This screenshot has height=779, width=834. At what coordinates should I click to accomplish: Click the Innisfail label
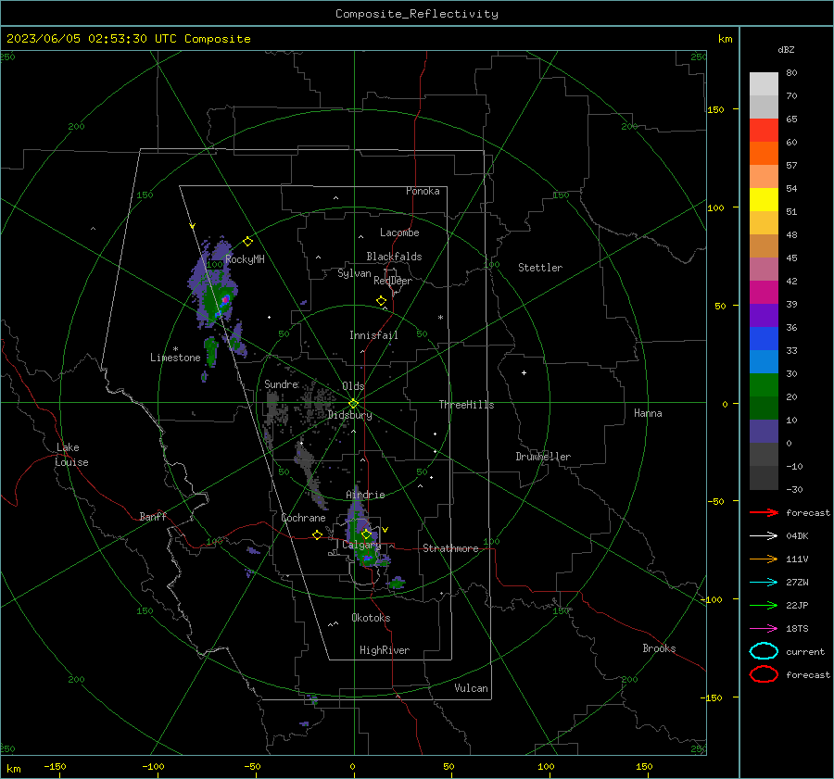(373, 335)
